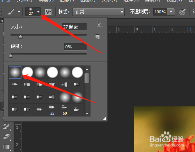
Task: Select the fifth preset, soft round, first row
Action: (65, 72)
